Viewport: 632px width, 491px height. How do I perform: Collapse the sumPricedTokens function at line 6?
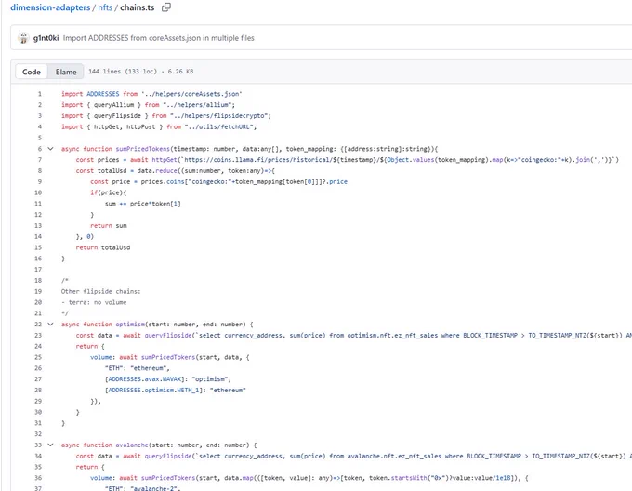coord(50,149)
